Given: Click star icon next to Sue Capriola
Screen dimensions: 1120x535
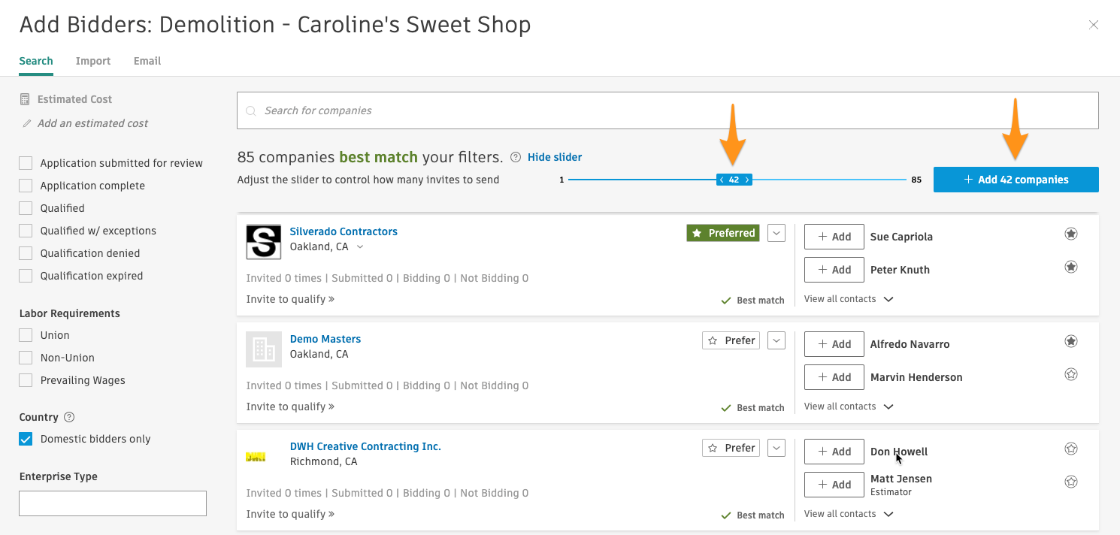Looking at the screenshot, I should point(1071,234).
